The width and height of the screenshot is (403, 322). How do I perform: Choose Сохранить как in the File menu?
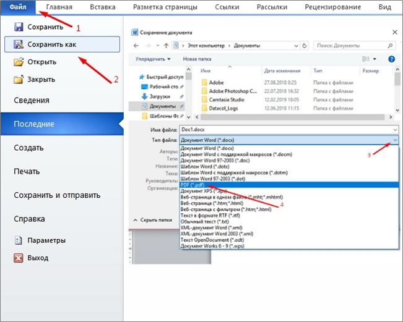(x=62, y=44)
